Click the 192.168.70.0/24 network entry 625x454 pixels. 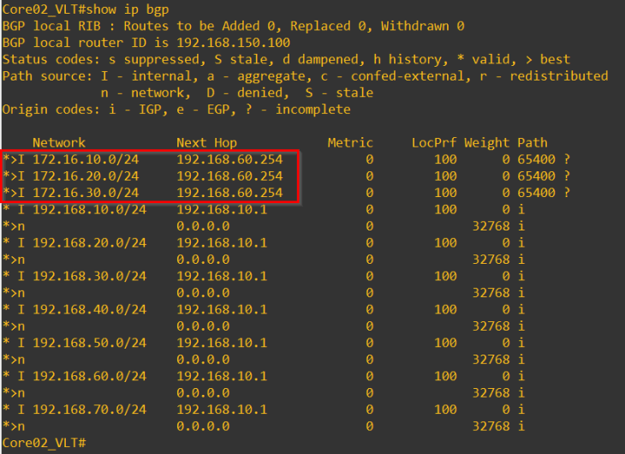(x=89, y=409)
